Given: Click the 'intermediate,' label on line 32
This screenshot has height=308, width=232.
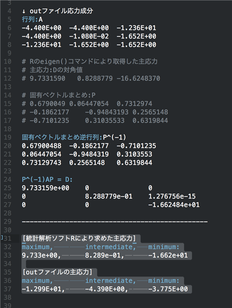Looking at the screenshot, I should click(110, 247).
